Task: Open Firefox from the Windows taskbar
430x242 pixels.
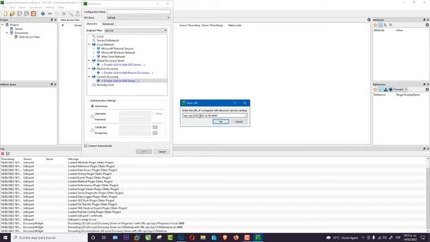Action: (x=236, y=237)
